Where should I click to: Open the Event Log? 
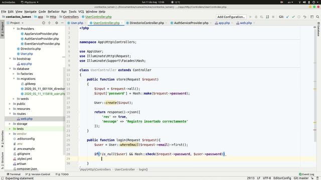click(306, 174)
